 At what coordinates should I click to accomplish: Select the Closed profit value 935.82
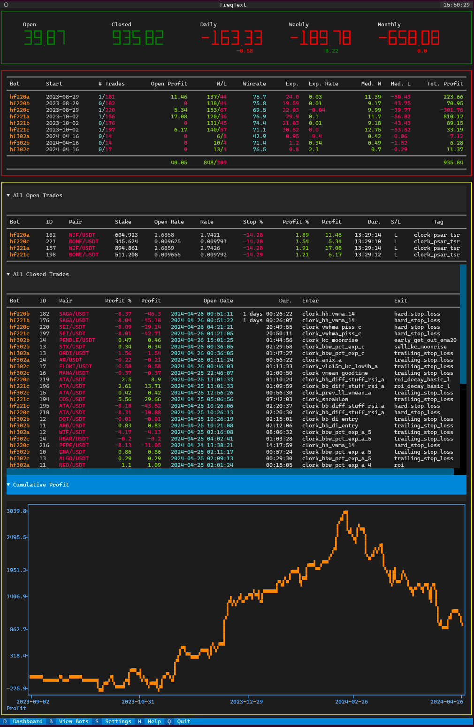click(138, 38)
